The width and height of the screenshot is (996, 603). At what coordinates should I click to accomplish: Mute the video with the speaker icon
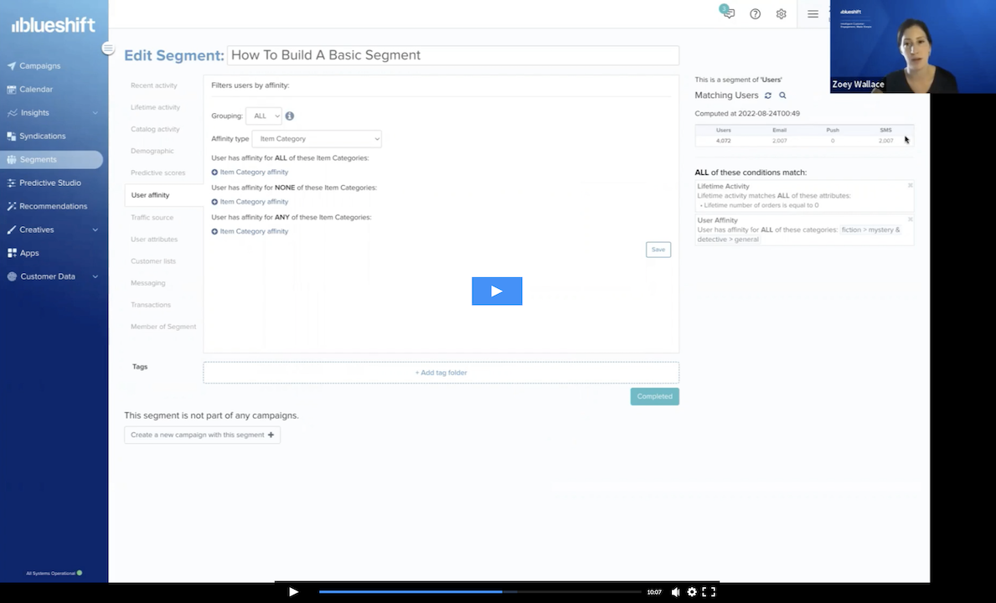(675, 592)
